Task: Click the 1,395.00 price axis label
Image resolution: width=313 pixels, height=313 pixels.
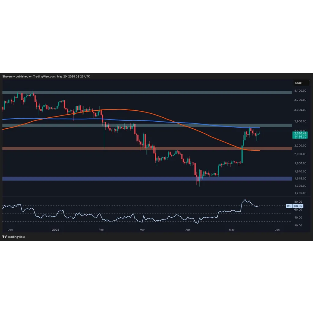Action: point(300,186)
